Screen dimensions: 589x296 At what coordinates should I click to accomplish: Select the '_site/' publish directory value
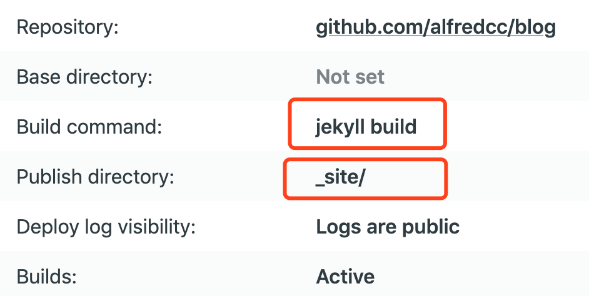coord(341,177)
